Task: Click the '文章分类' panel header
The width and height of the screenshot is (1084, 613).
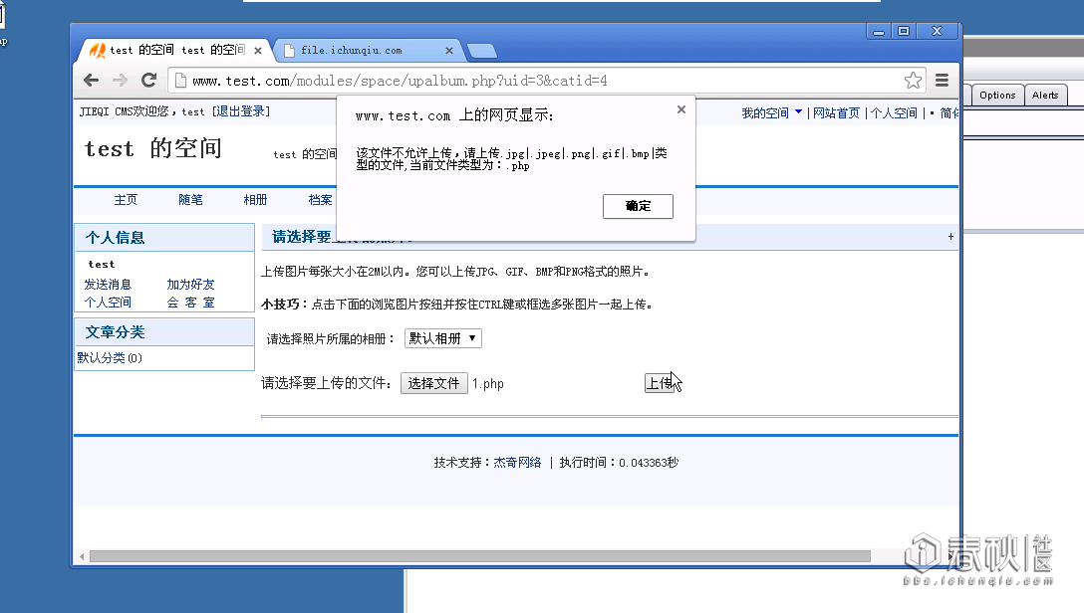Action: pyautogui.click(x=164, y=332)
